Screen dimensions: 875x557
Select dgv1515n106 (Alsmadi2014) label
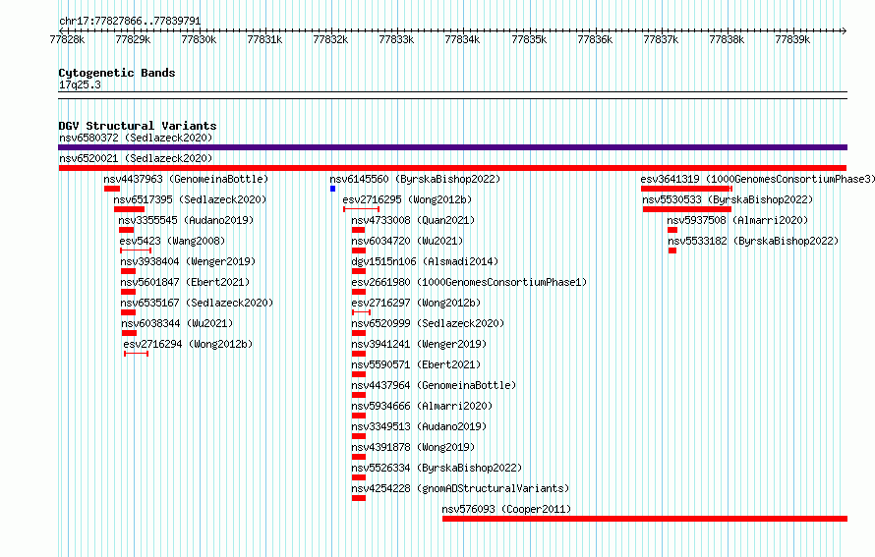(425, 261)
